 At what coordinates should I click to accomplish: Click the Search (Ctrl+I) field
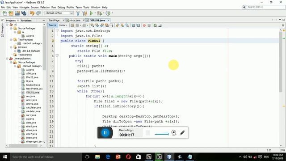pos(263,7)
